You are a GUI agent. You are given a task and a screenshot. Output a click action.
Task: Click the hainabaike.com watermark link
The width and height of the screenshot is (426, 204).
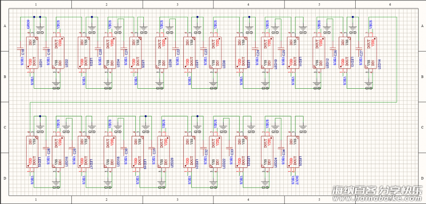[x=378, y=199]
